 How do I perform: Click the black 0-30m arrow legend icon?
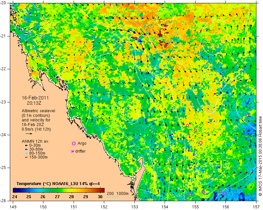[26, 145]
